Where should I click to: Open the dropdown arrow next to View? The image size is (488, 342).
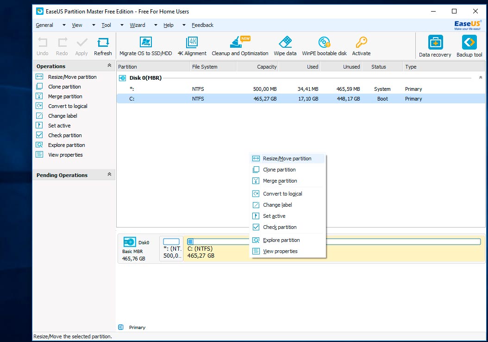tap(94, 25)
